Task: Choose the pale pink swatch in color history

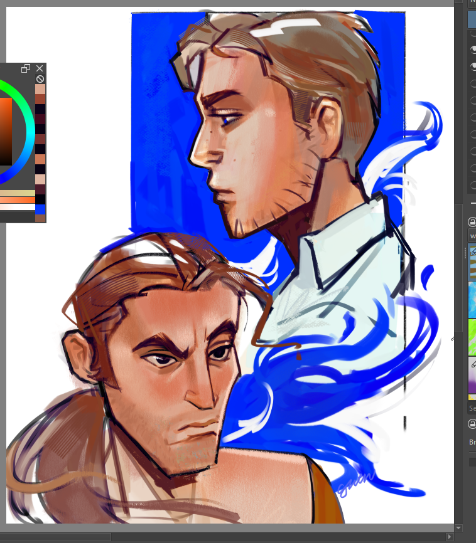Action: pyautogui.click(x=40, y=179)
